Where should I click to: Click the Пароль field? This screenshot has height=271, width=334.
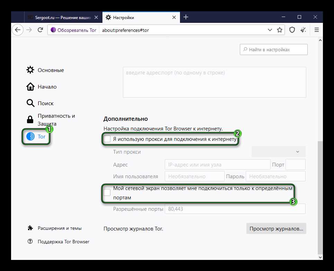coord(276,176)
